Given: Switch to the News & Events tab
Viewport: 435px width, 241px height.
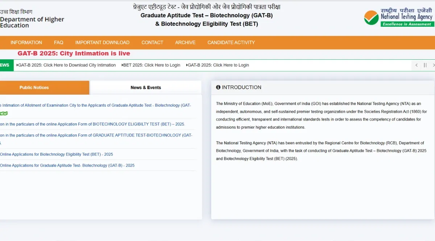Looking at the screenshot, I should tap(146, 87).
